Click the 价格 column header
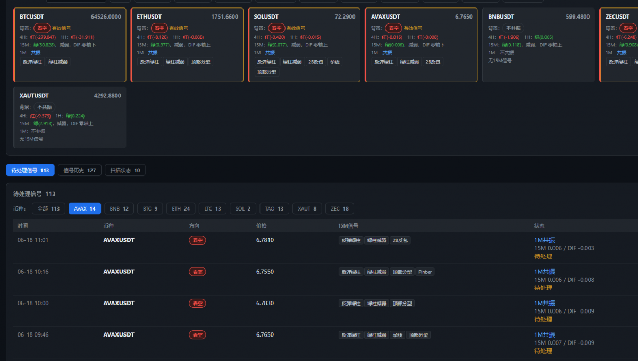The height and width of the screenshot is (361, 638). pyautogui.click(x=262, y=226)
